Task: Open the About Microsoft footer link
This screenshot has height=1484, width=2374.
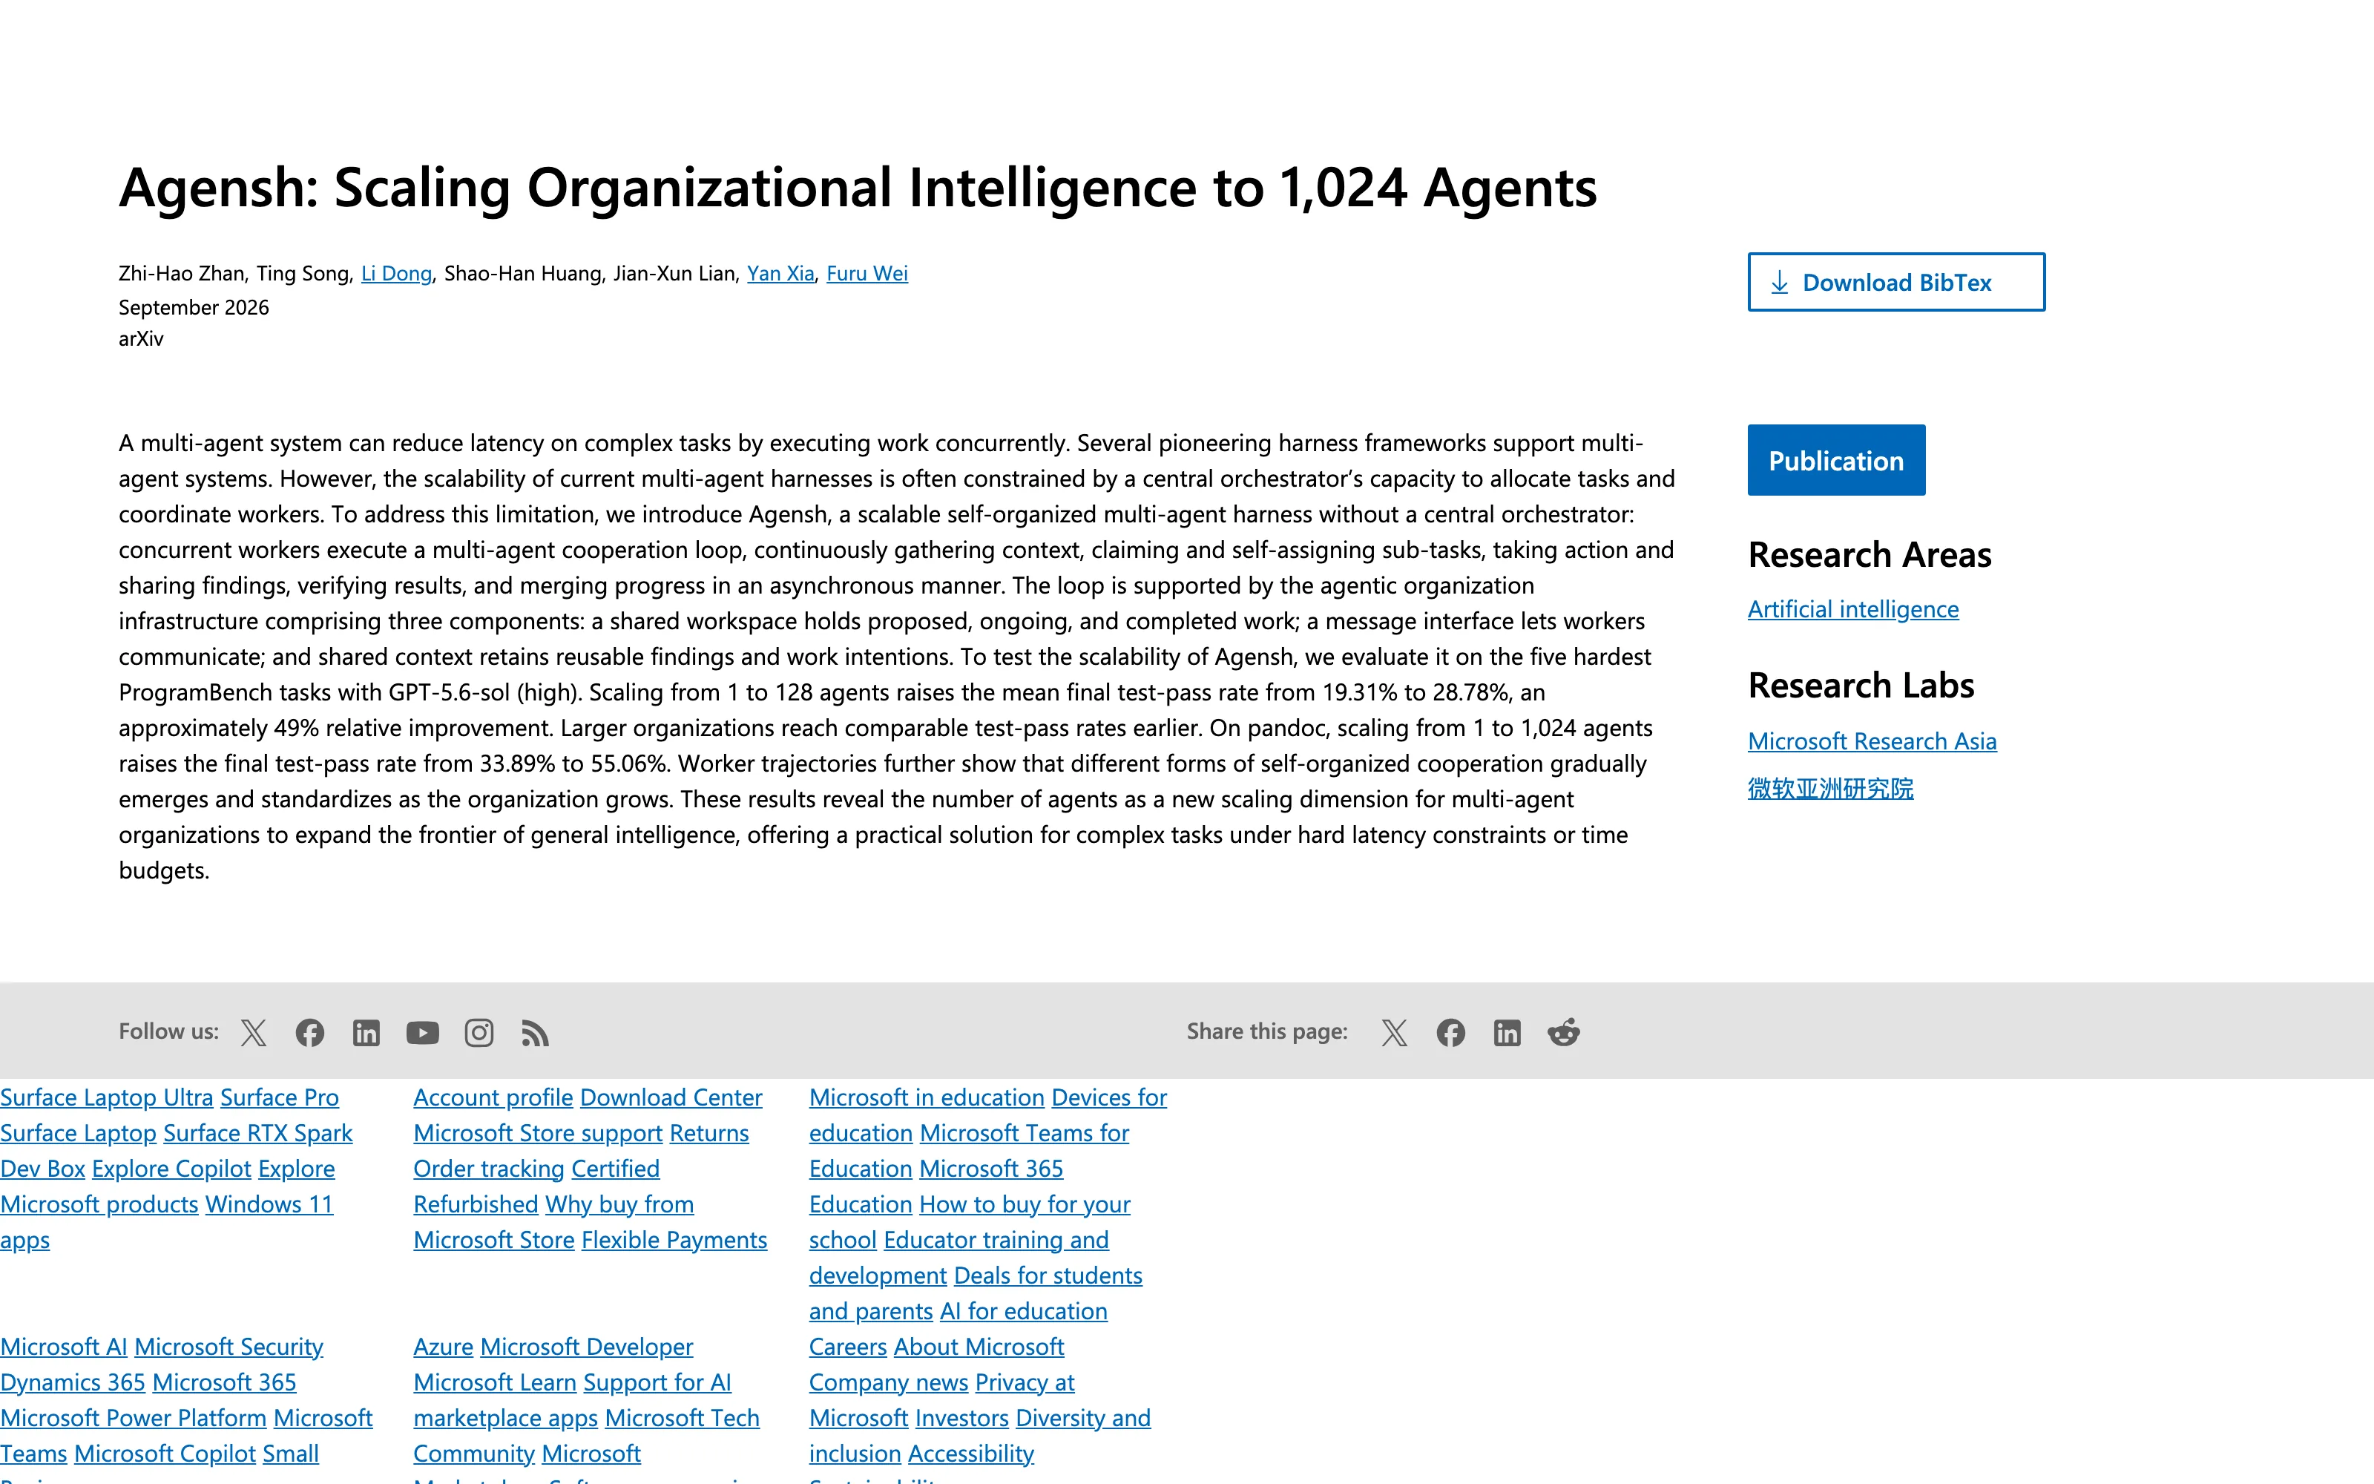Action: [x=979, y=1347]
